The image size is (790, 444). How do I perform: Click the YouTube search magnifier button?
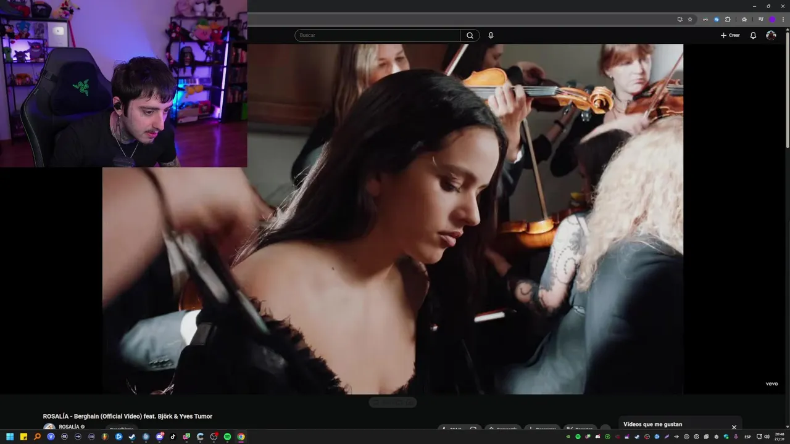click(470, 35)
